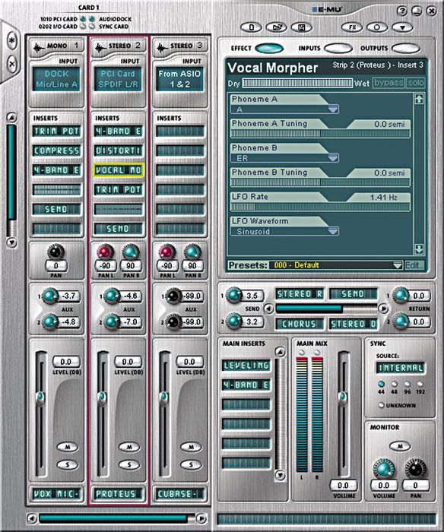Click the Mono 1 strip waveform icon
The image size is (444, 532).
click(39, 47)
